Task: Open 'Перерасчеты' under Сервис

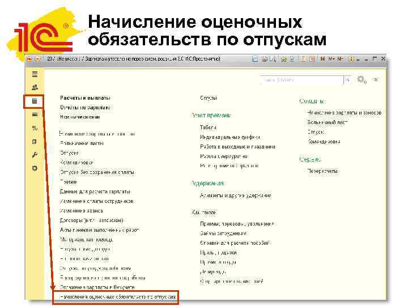Action: (322, 171)
